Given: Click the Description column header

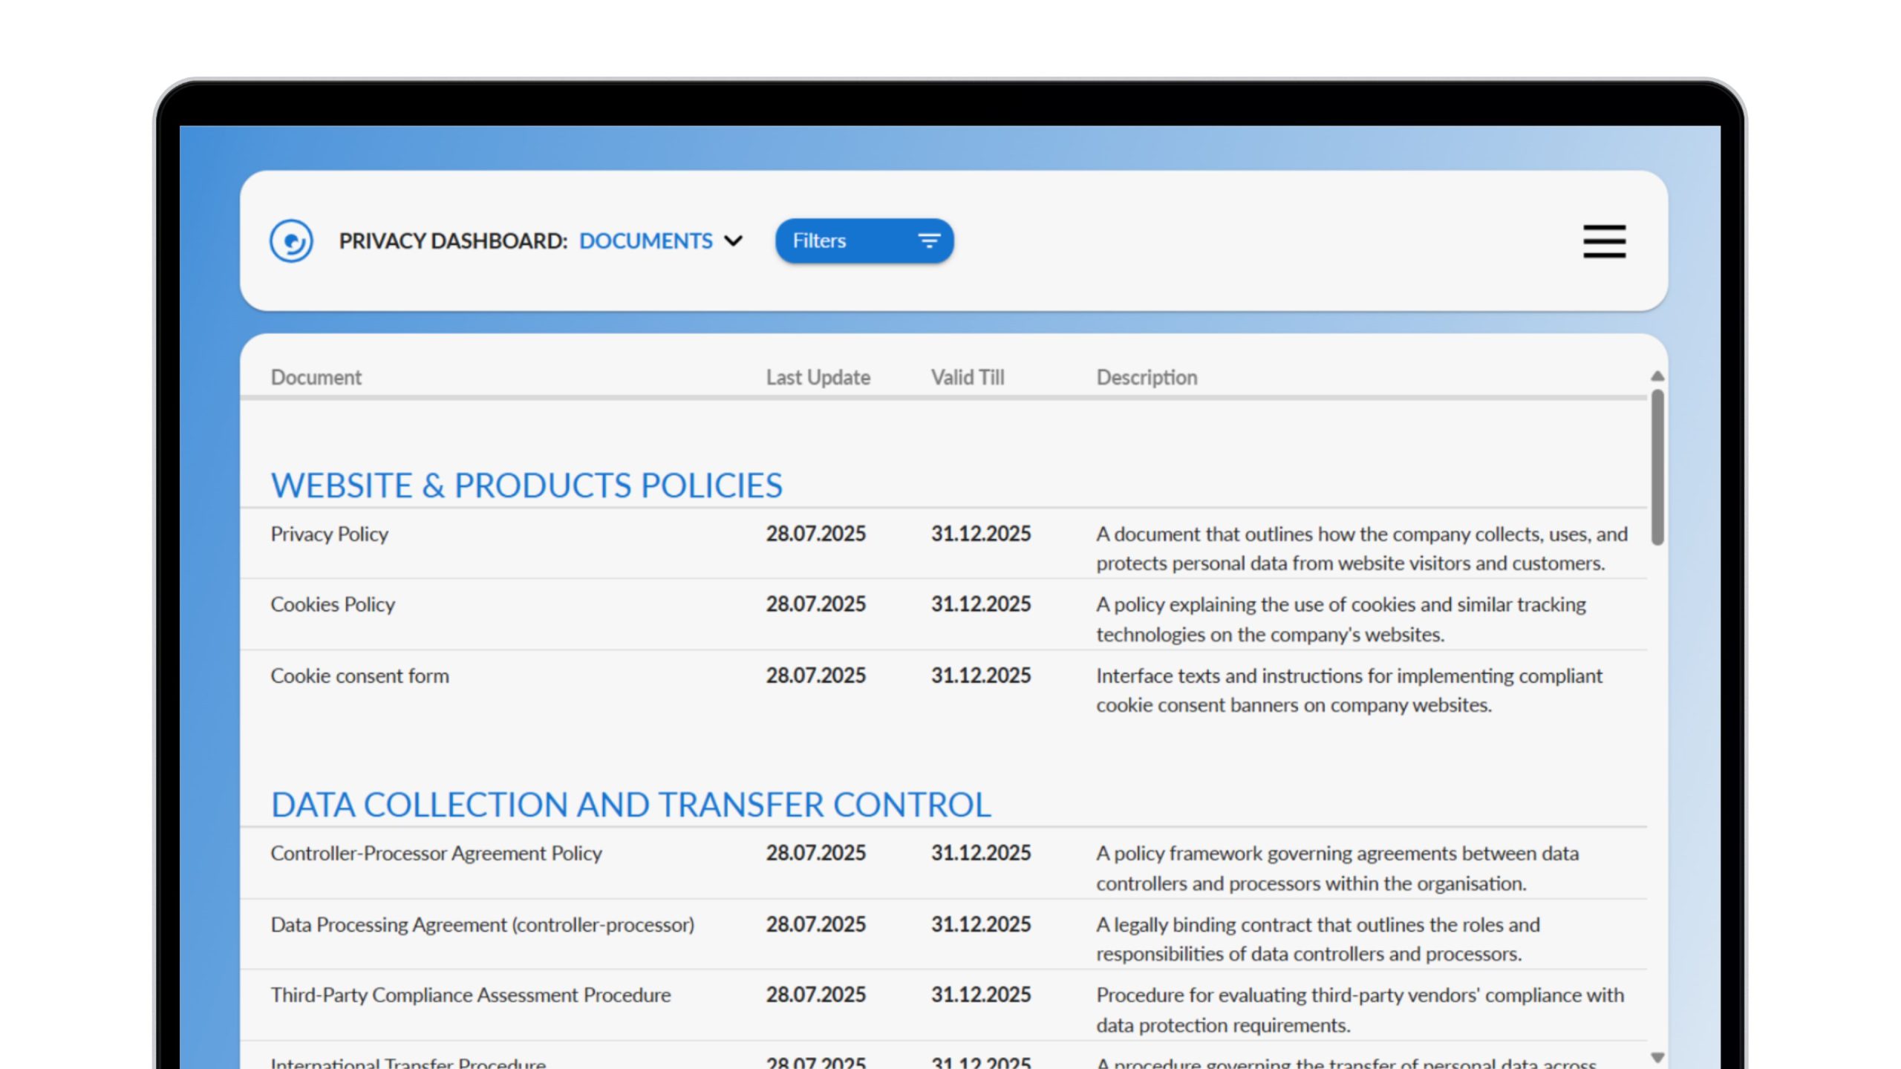Looking at the screenshot, I should coord(1147,377).
